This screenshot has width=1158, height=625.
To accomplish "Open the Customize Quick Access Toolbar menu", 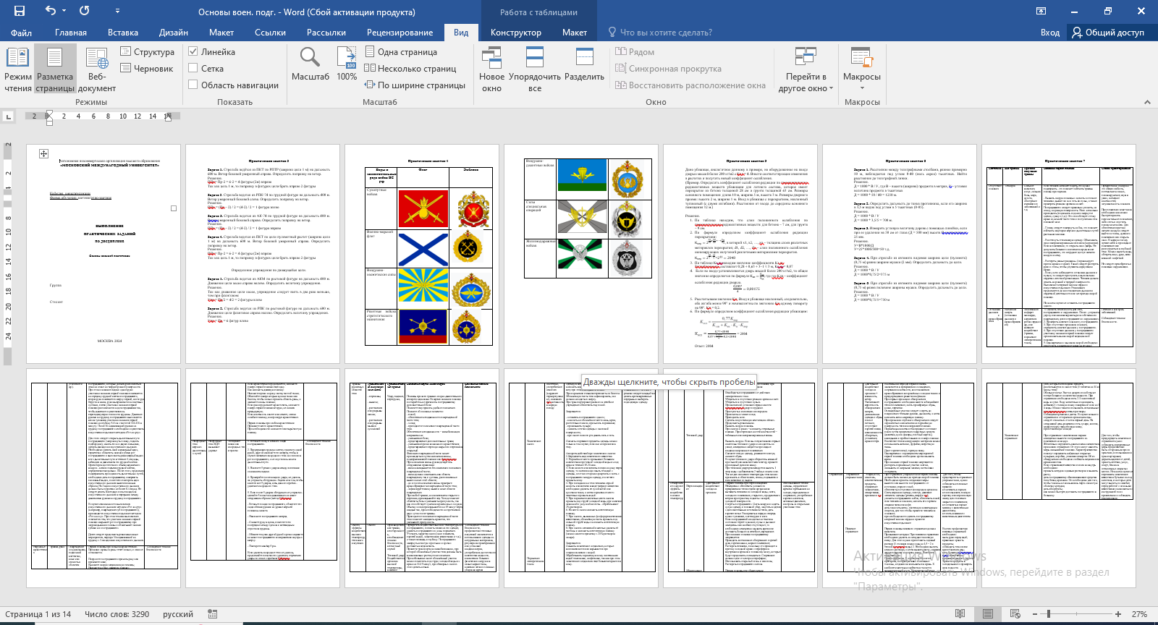I will pos(117,12).
